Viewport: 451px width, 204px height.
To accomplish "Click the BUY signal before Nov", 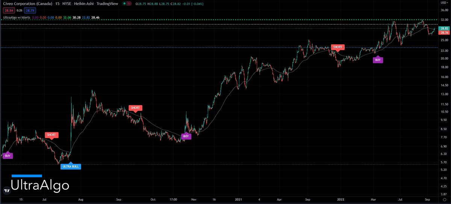I will [186, 136].
